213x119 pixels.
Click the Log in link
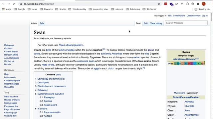click(205, 16)
